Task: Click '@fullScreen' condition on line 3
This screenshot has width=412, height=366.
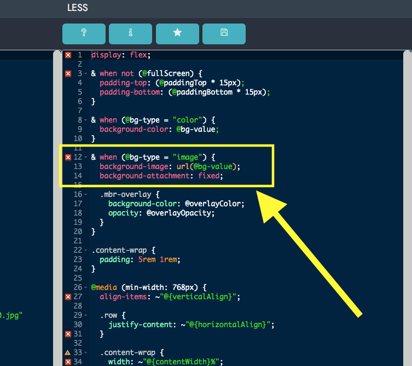Action: pyautogui.click(x=166, y=73)
